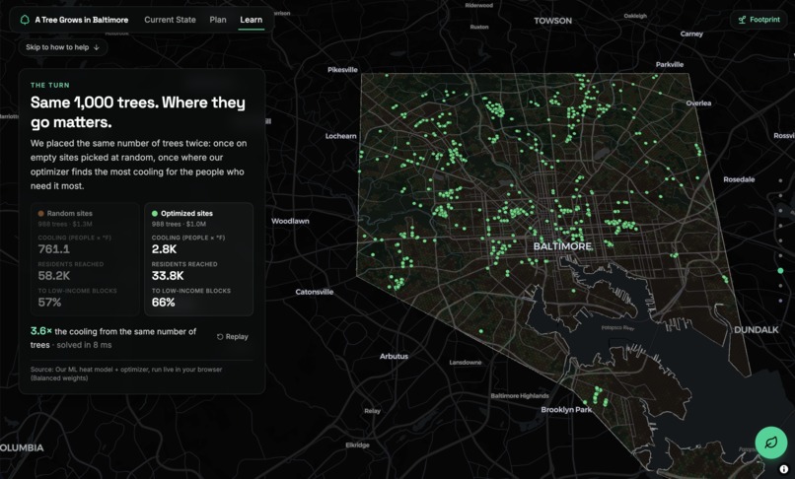This screenshot has height=479, width=795.
Task: Open the A Tree Grows in Baltimore home link
Action: [x=74, y=20]
